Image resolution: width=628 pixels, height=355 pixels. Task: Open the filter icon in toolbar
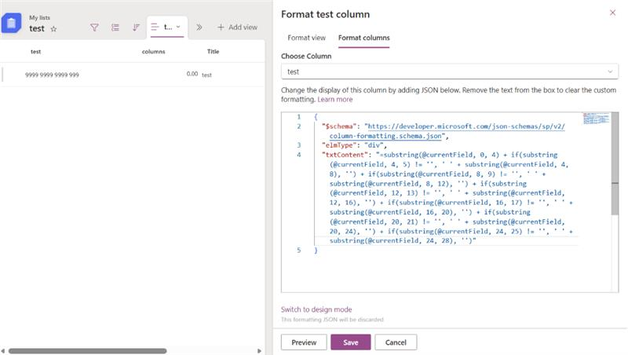coord(94,27)
